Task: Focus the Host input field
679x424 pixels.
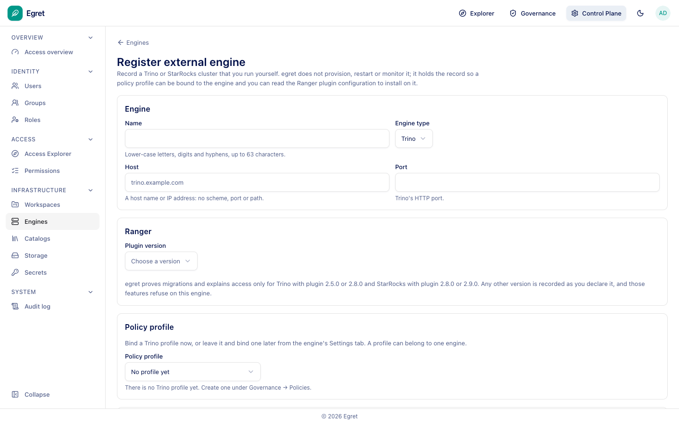Action: coord(257,183)
